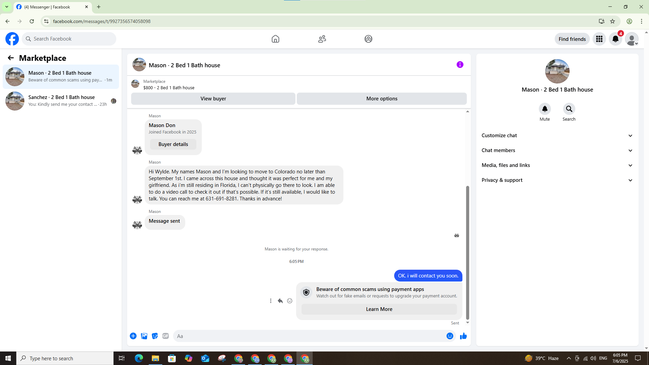
Task: Open Microsoft Store from the taskbar
Action: coord(172,358)
